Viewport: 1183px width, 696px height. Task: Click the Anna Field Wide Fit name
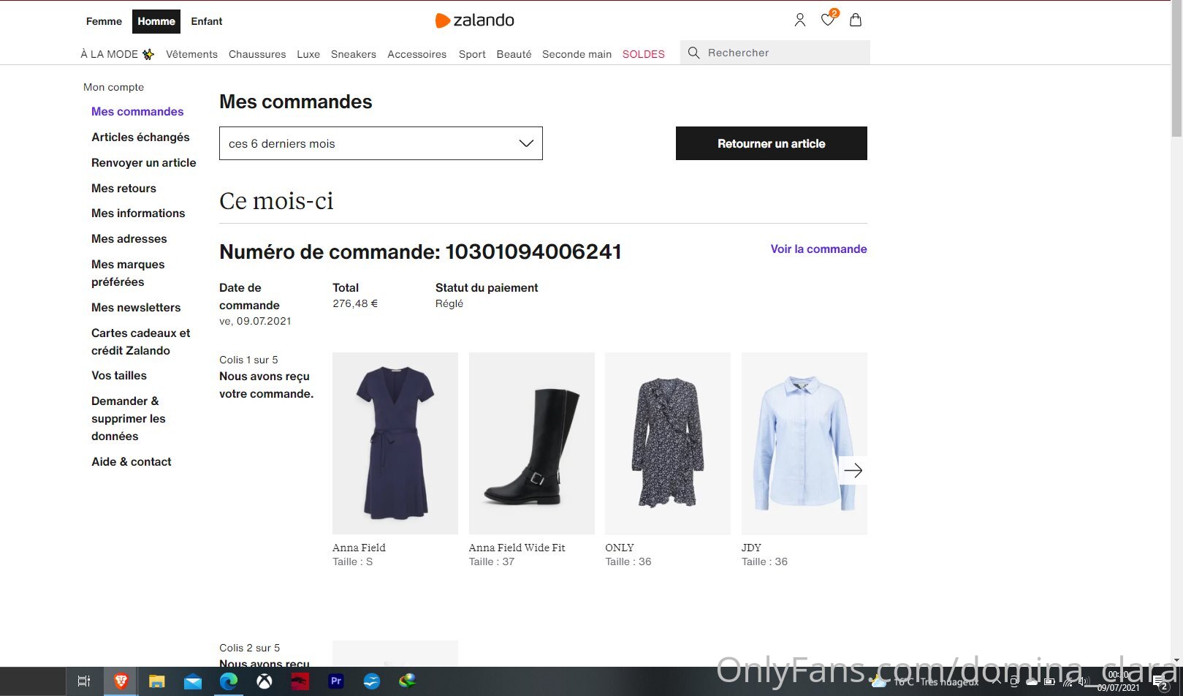[517, 548]
